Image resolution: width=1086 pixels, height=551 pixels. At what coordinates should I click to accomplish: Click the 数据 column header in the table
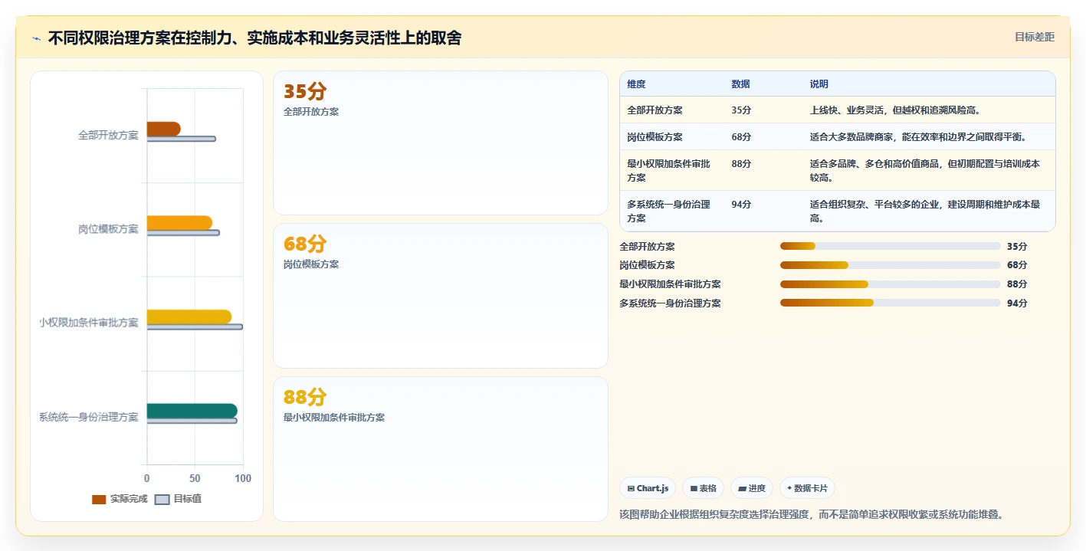coord(740,84)
